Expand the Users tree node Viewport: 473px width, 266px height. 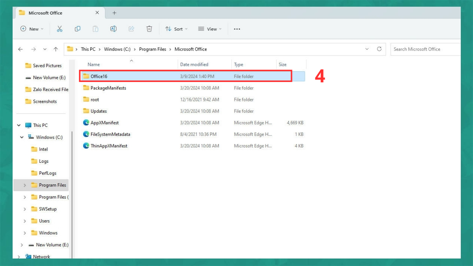(25, 221)
